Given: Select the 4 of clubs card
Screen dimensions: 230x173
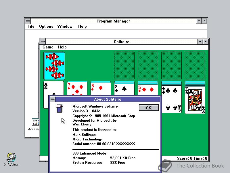Looking at the screenshot, I should point(171,99).
